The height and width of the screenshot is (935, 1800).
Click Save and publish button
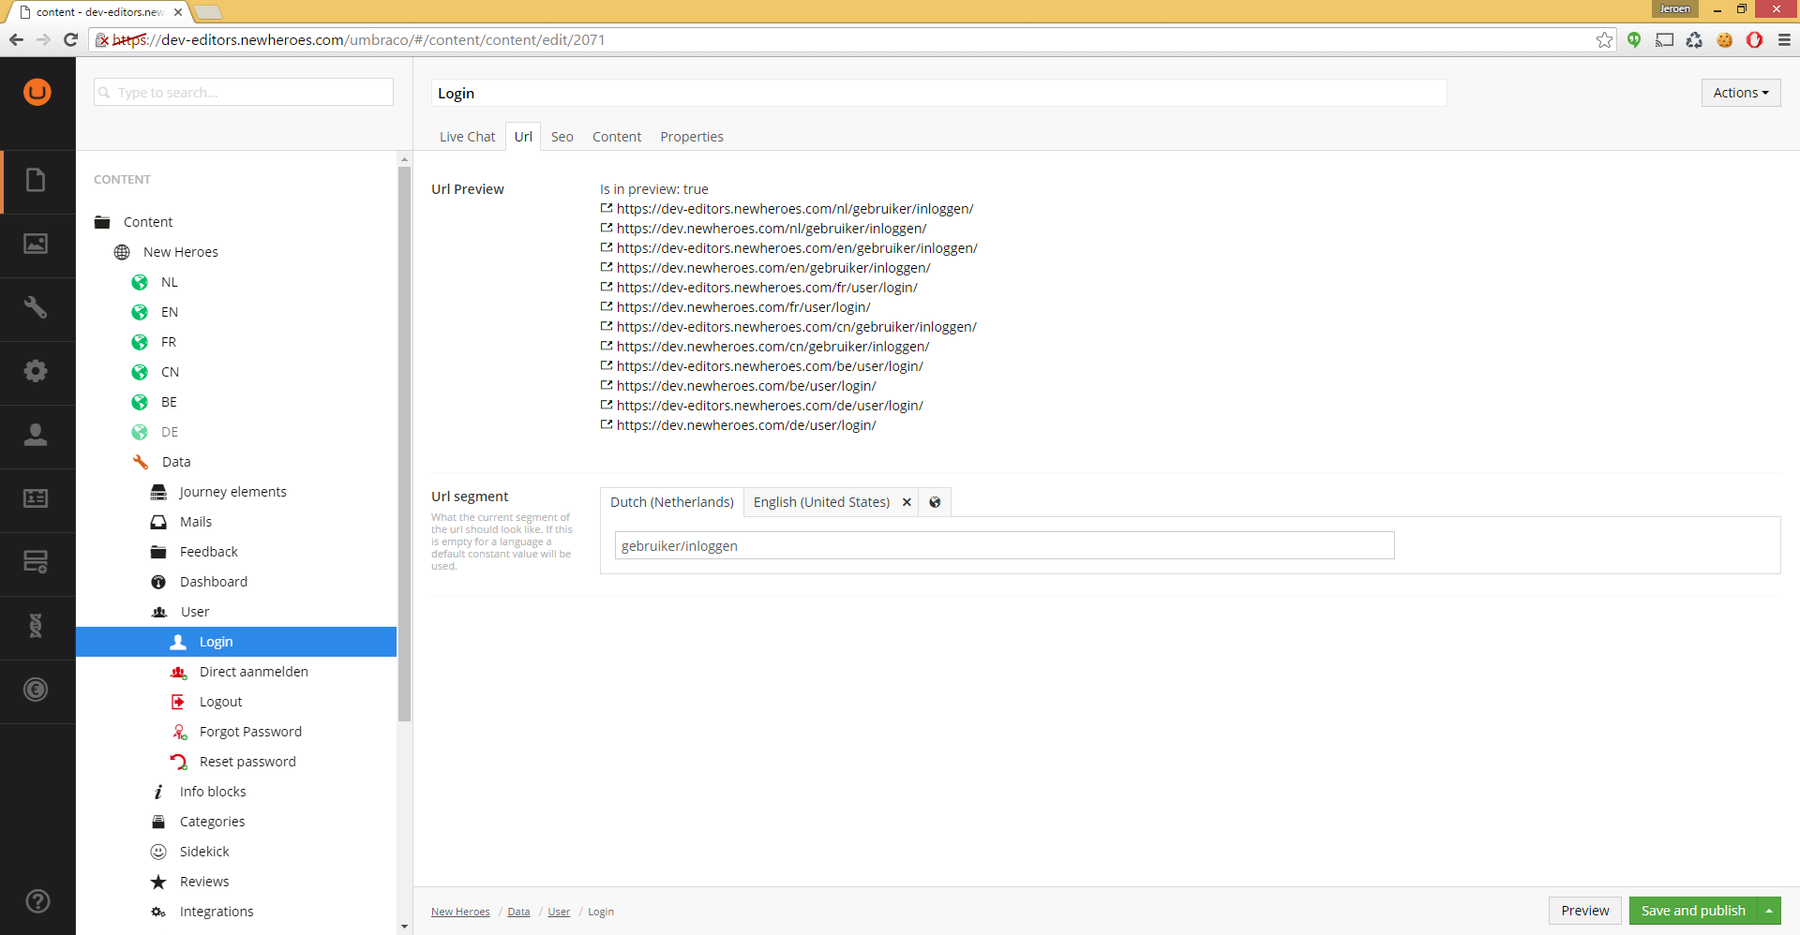1693,911
